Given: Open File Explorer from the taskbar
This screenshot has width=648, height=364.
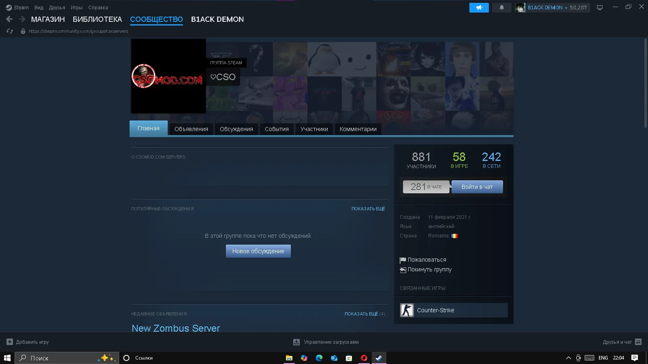Looking at the screenshot, I should point(289,358).
